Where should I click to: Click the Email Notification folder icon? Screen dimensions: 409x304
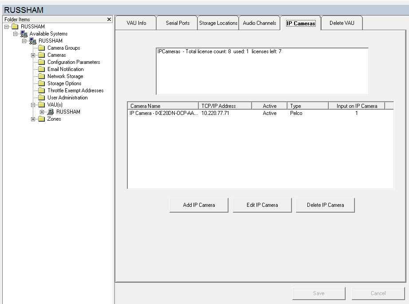click(x=41, y=69)
